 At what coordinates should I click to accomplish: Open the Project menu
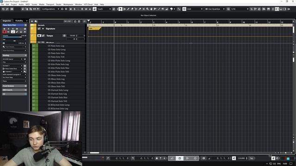14,4
